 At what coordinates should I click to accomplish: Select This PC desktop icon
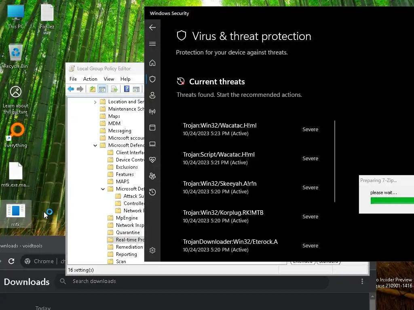[x=16, y=17]
